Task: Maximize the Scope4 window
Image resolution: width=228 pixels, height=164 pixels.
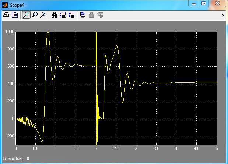Action: (203, 3)
